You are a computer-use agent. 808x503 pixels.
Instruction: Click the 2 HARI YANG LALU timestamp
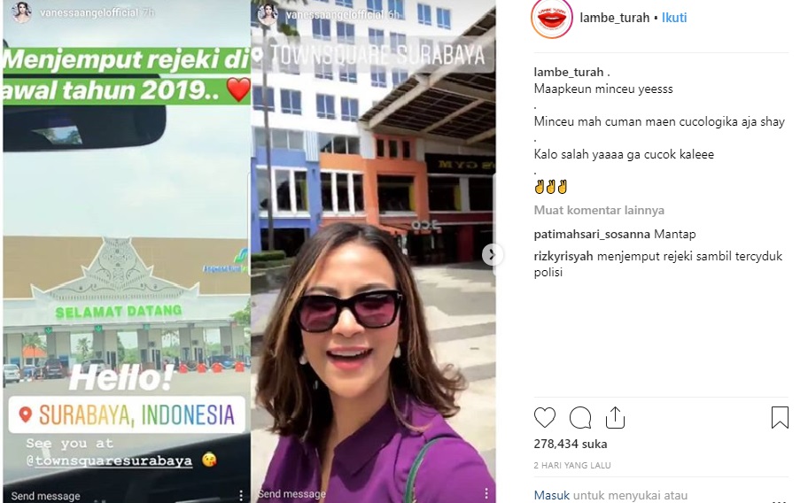click(x=572, y=466)
